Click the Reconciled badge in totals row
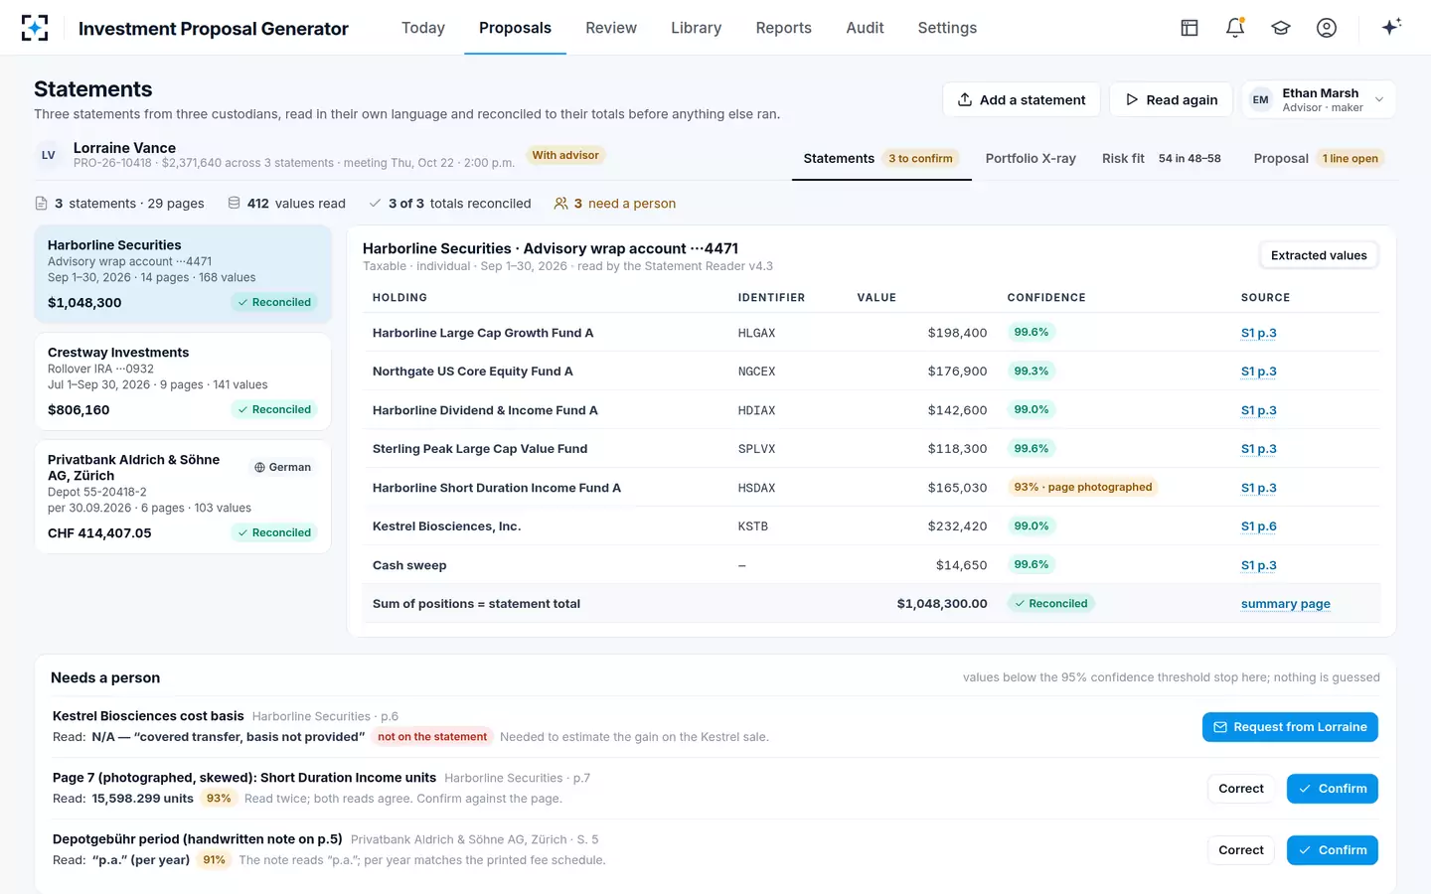The width and height of the screenshot is (1431, 894). [1050, 604]
